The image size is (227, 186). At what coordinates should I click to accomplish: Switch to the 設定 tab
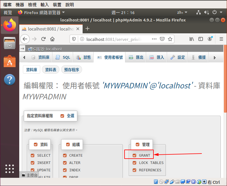pyautogui.click(x=177, y=58)
